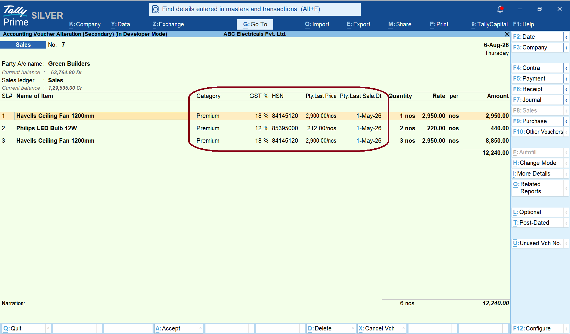Click the Party A/c name Green Builders
This screenshot has height=334, width=570.
69,64
